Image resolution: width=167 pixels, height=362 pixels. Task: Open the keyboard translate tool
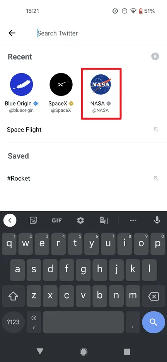coord(104,220)
